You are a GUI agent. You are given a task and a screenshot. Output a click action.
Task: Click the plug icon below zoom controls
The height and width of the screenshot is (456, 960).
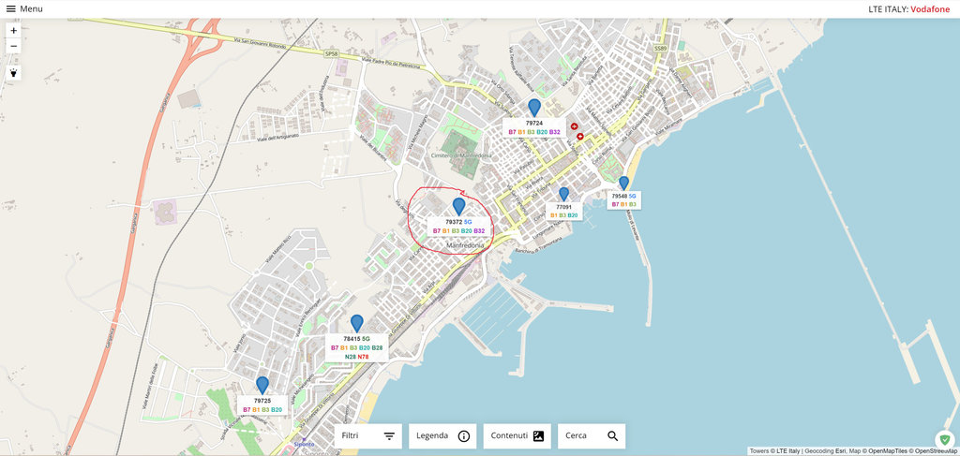point(13,73)
